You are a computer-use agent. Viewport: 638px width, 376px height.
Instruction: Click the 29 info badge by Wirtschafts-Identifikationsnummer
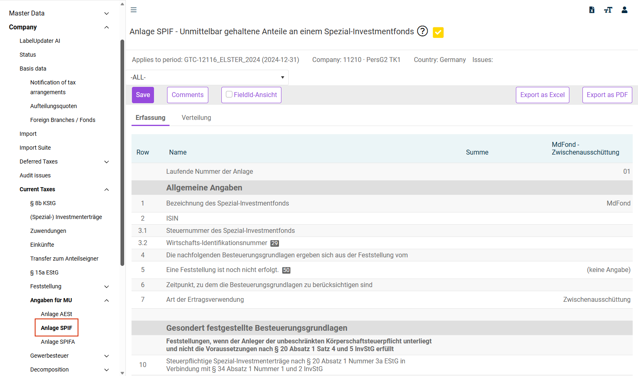point(274,243)
